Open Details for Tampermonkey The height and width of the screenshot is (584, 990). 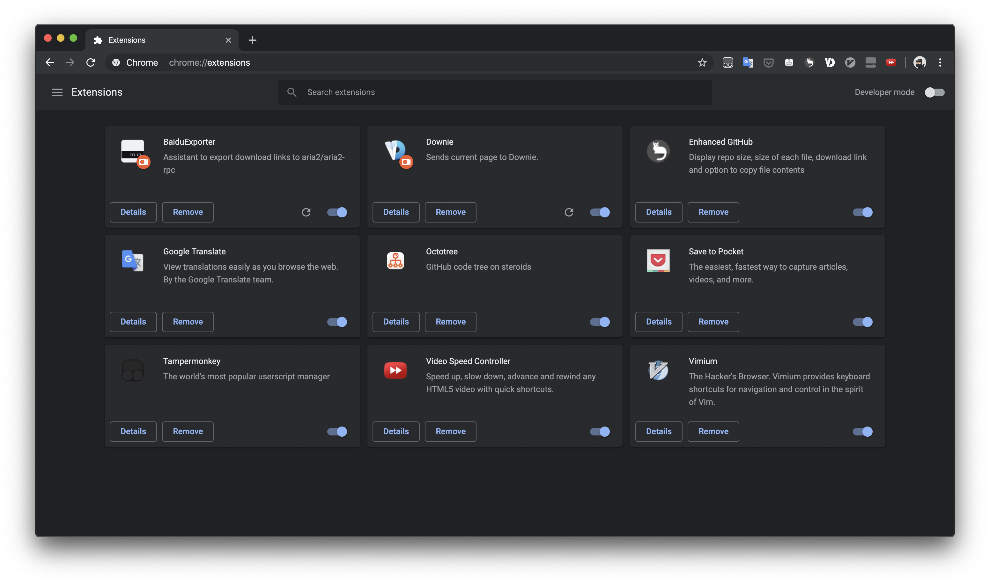click(133, 432)
